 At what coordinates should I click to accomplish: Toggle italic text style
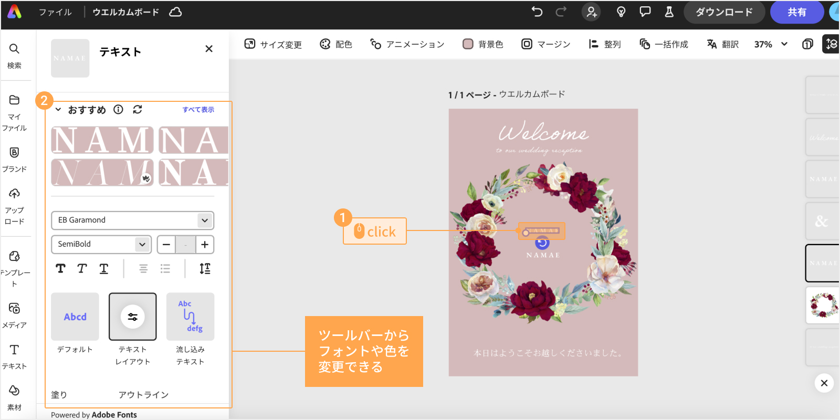82,269
